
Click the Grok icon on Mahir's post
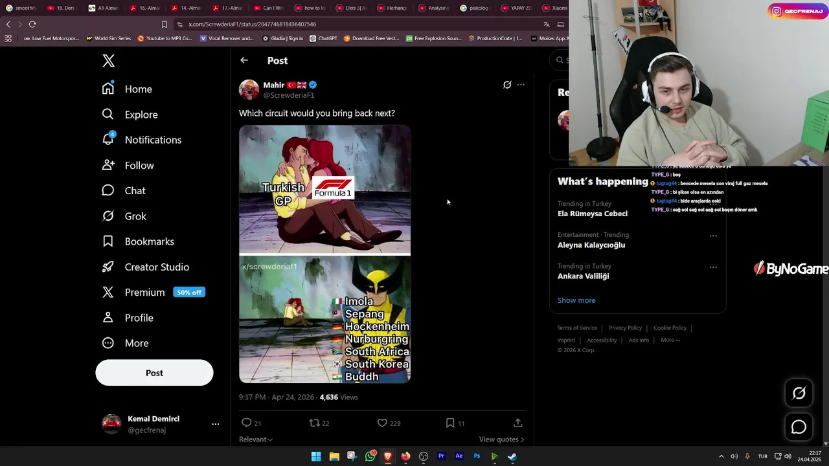[x=507, y=85]
